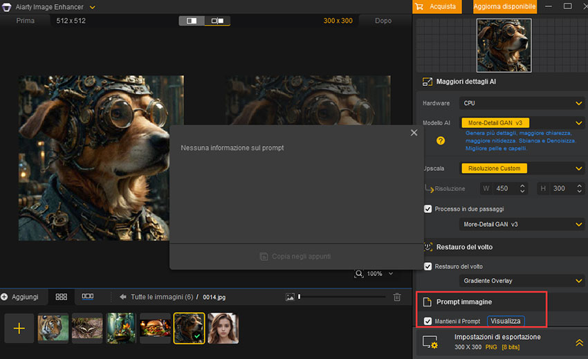Click Copia negli appunti button

point(295,257)
